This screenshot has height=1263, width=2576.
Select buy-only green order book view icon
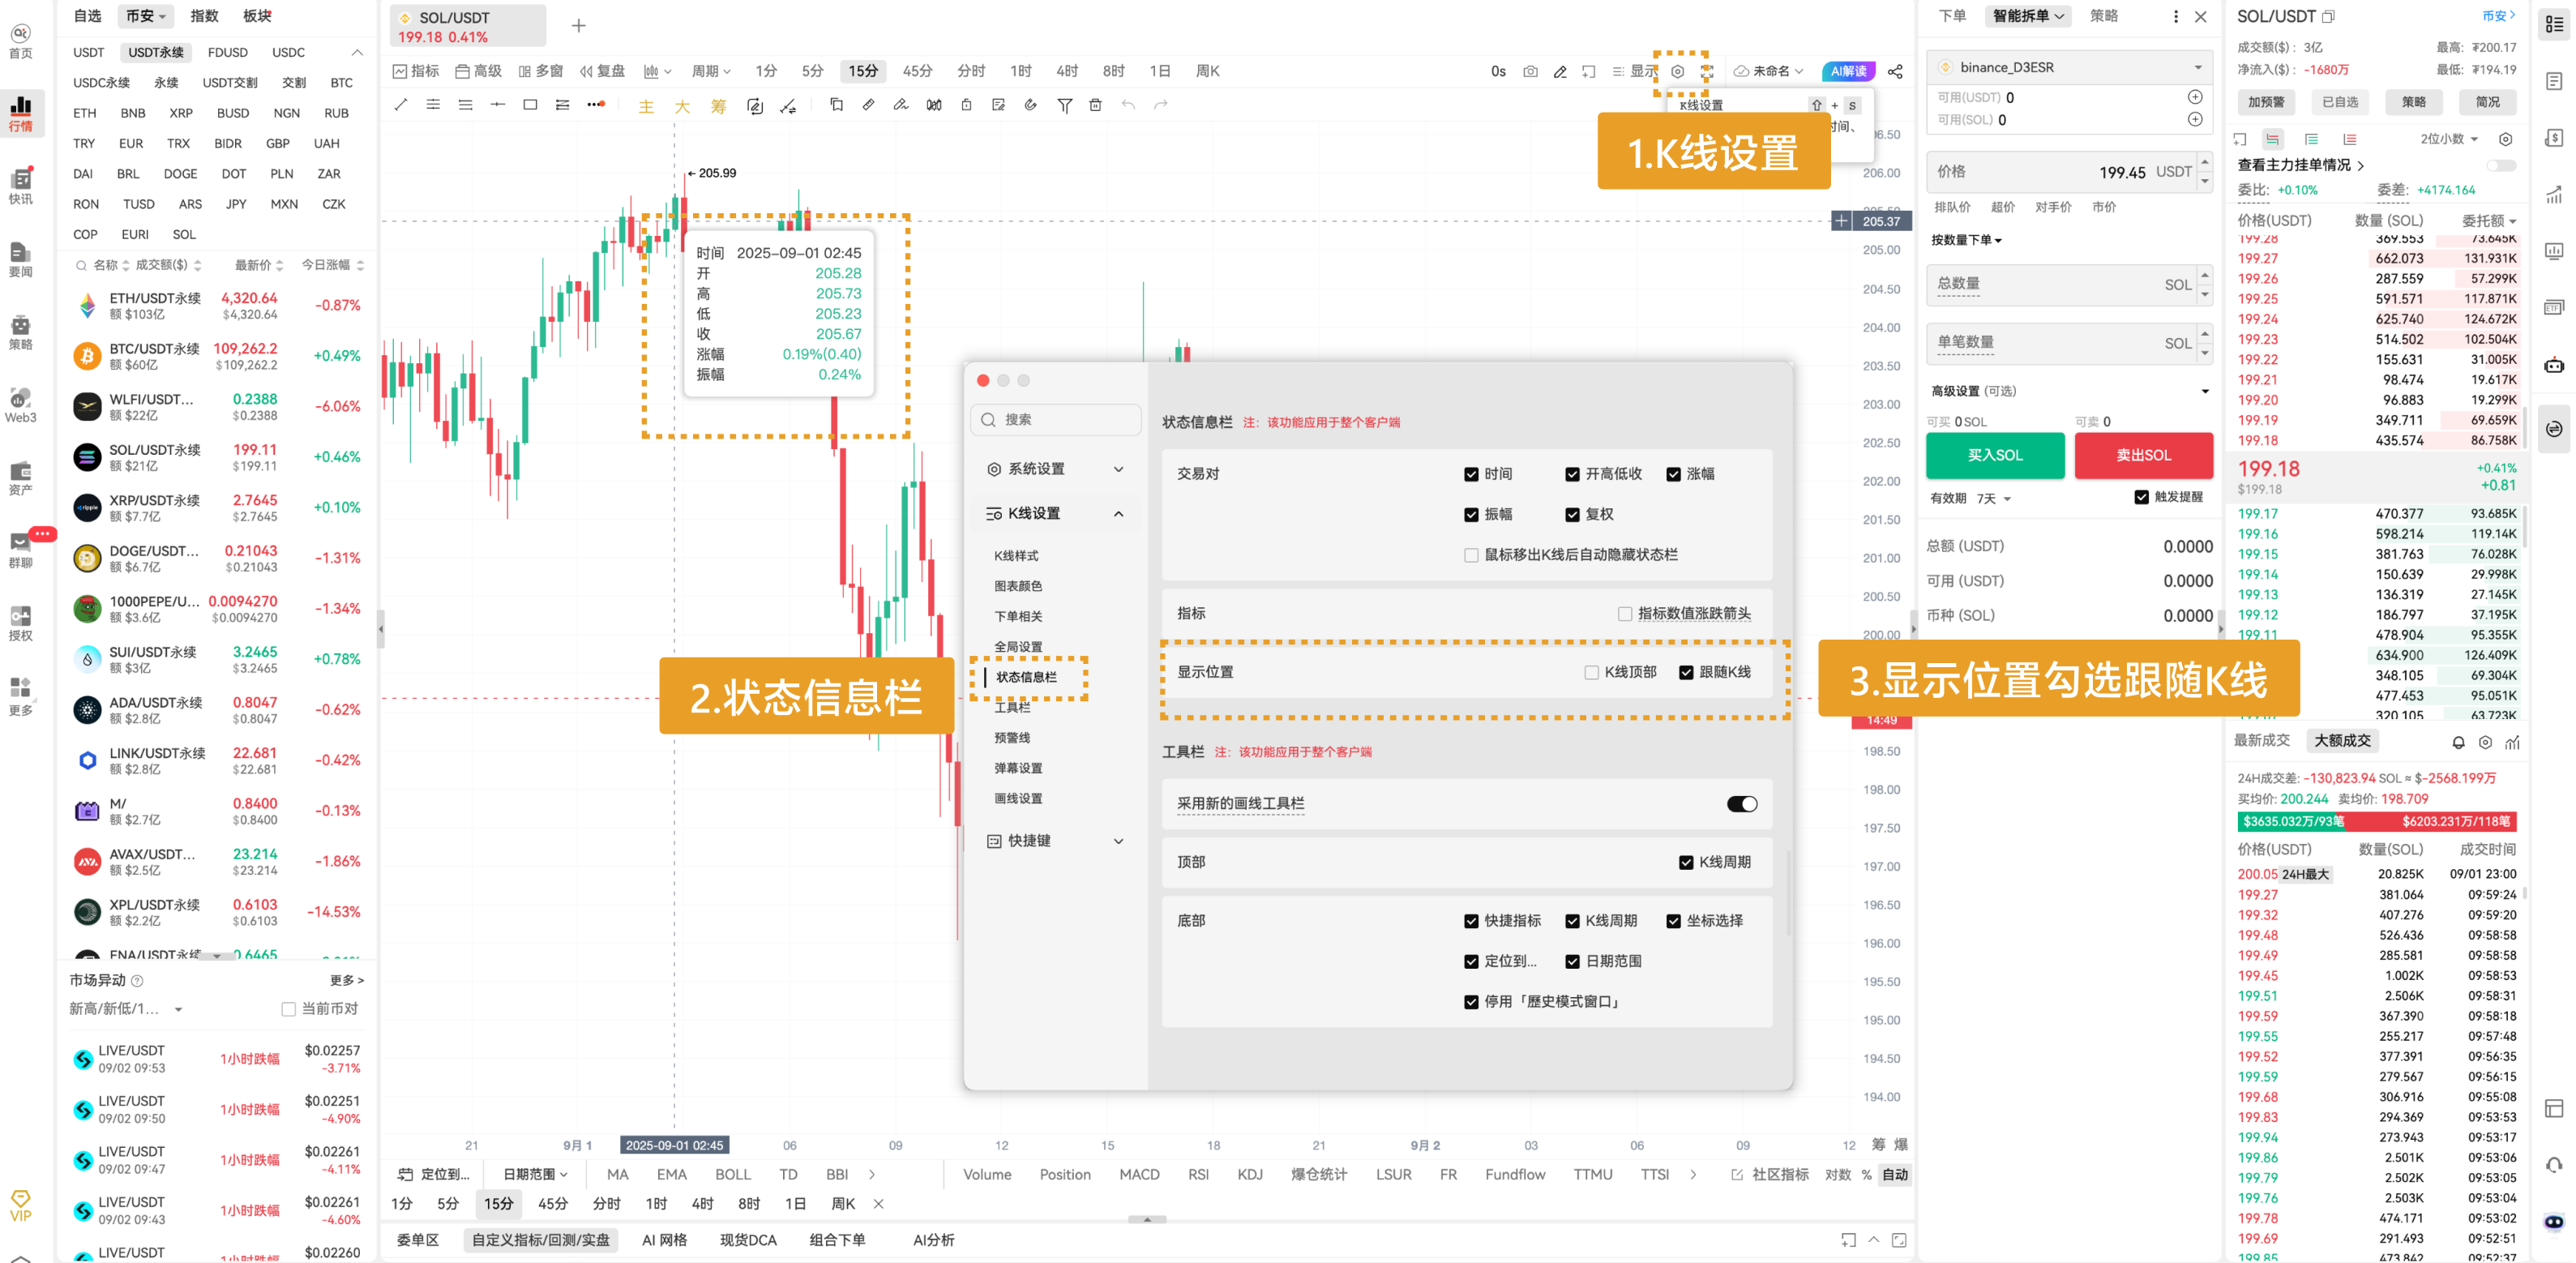pyautogui.click(x=2311, y=139)
